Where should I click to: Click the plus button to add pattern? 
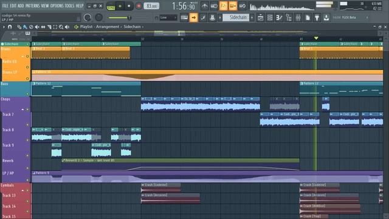coord(252,18)
